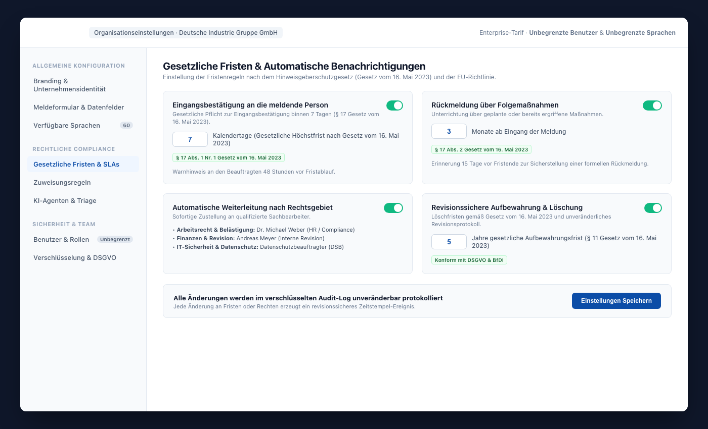Viewport: 708px width, 429px height.
Task: Click the Warnhinweis 48 Stunden note
Action: pos(254,172)
